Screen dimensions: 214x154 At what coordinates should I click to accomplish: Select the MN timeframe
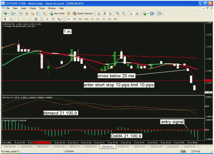[115, 19]
